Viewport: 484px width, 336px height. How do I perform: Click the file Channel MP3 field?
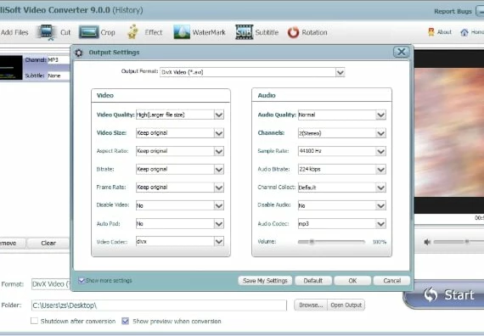(59, 60)
